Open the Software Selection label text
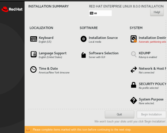 [104, 53]
